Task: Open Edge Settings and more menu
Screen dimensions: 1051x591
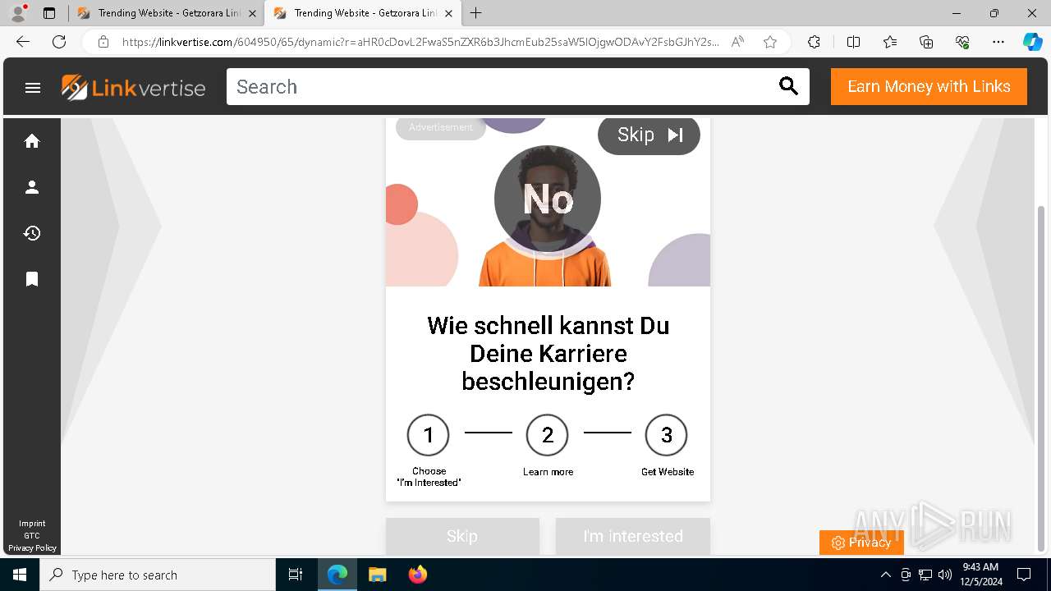Action: click(998, 42)
